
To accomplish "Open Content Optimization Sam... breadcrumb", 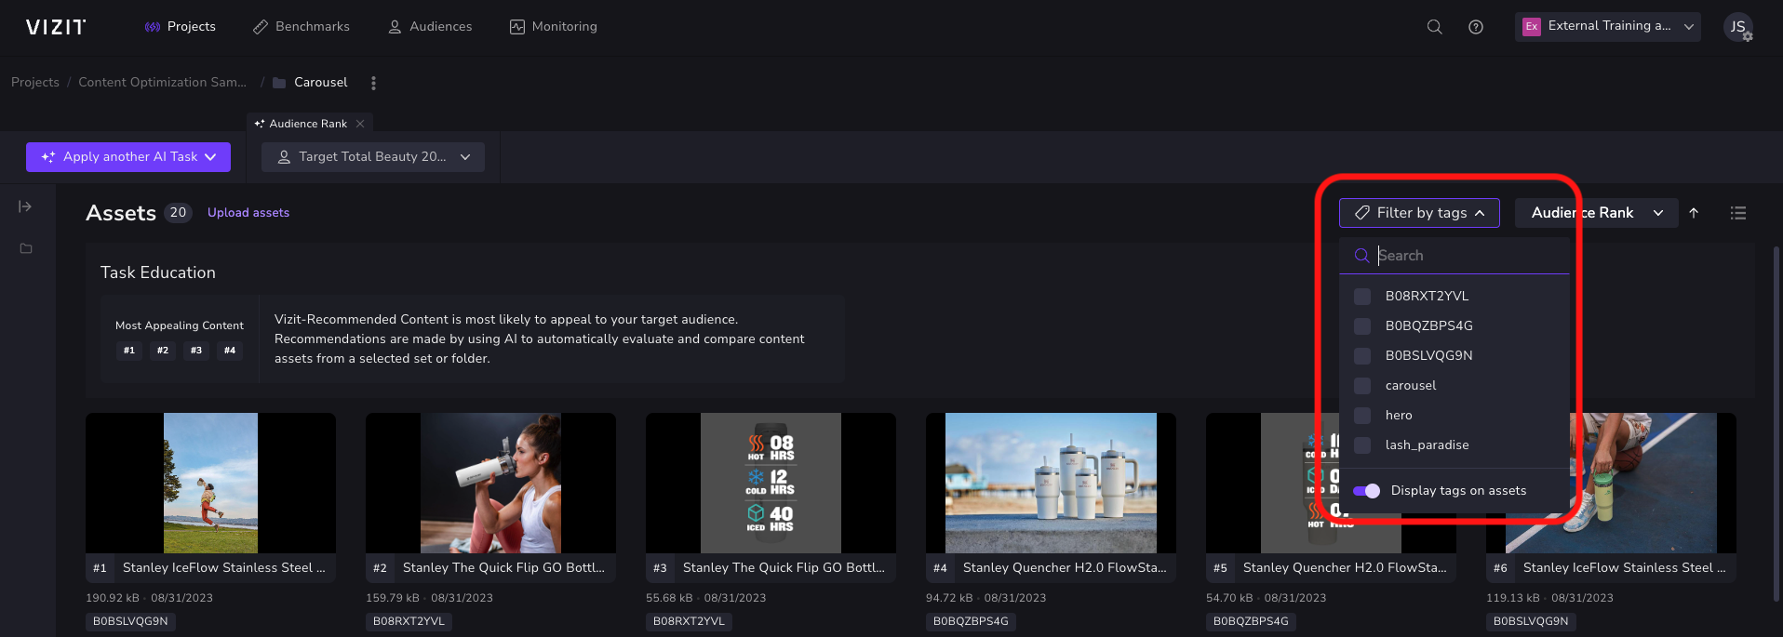I will click(163, 83).
